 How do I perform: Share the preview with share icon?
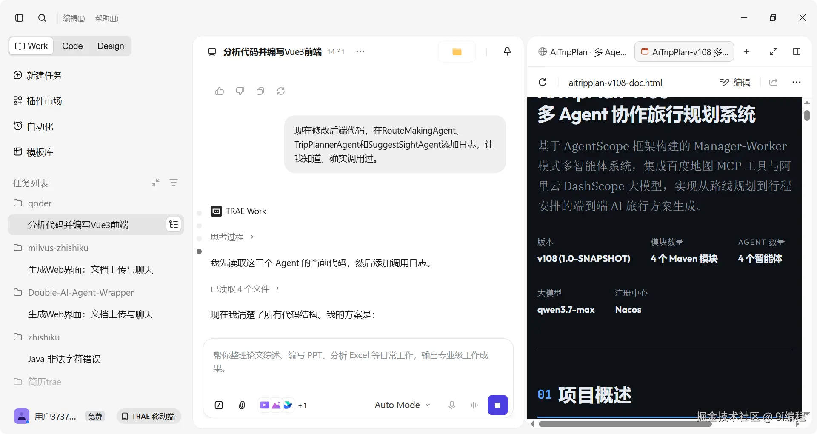[774, 82]
